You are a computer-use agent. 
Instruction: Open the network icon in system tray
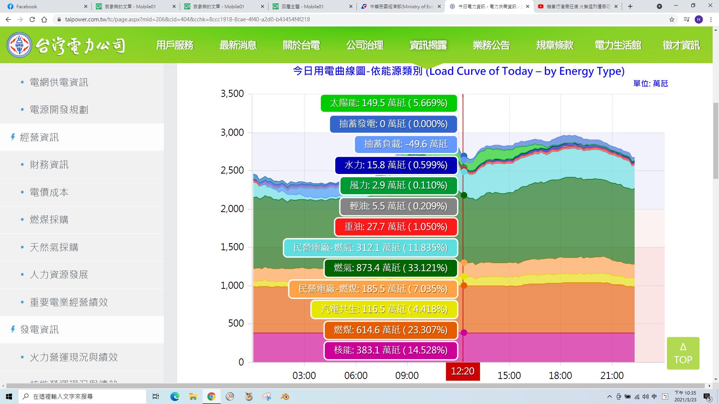pyautogui.click(x=637, y=397)
